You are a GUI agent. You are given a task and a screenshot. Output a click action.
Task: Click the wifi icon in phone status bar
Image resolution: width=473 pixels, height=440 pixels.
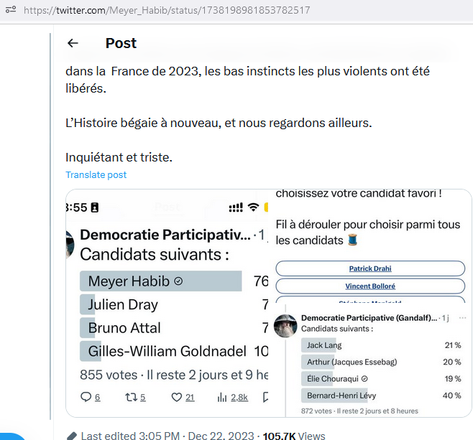pyautogui.click(x=253, y=207)
